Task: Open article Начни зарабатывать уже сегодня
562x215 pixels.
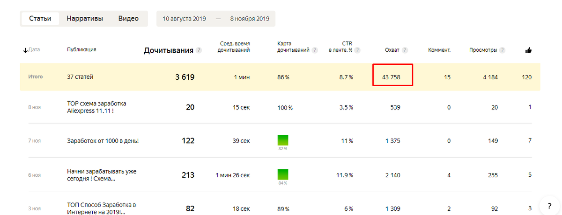Action: (102, 175)
